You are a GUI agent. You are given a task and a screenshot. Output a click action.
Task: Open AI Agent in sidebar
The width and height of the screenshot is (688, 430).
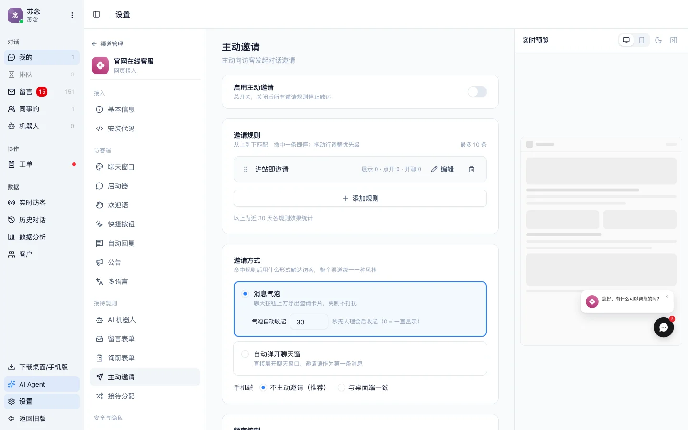coord(42,384)
